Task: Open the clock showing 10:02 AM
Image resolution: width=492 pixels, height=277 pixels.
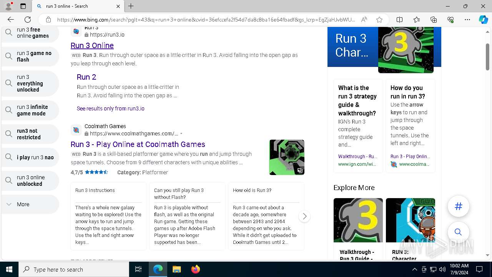Action: tap(459, 269)
